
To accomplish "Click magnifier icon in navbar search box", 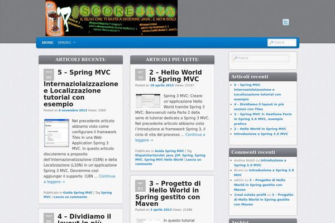I will [x=271, y=42].
